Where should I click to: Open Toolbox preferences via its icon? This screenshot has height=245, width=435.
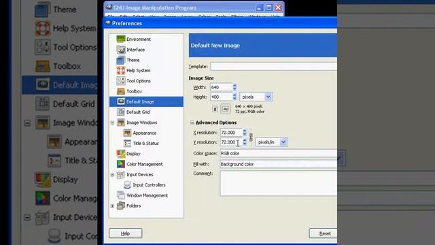click(121, 91)
